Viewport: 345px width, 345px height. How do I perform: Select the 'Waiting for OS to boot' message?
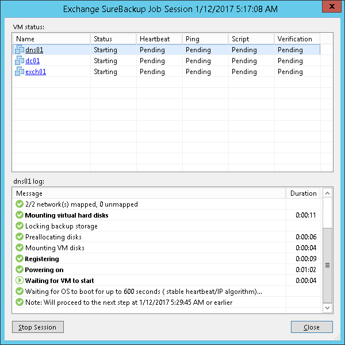coord(144,292)
